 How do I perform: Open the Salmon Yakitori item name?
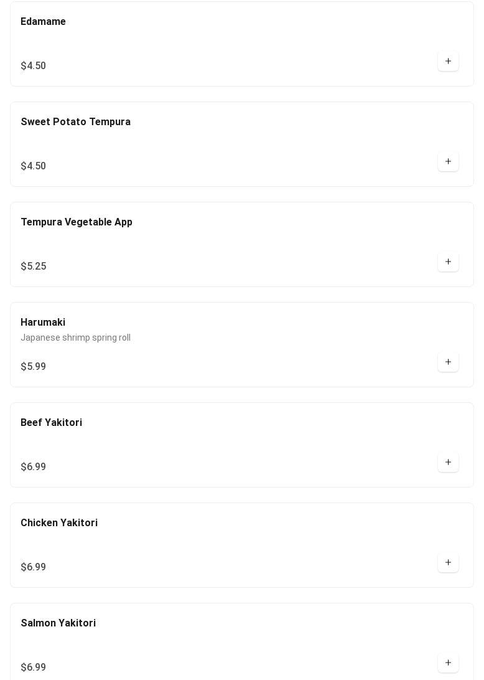coord(58,623)
